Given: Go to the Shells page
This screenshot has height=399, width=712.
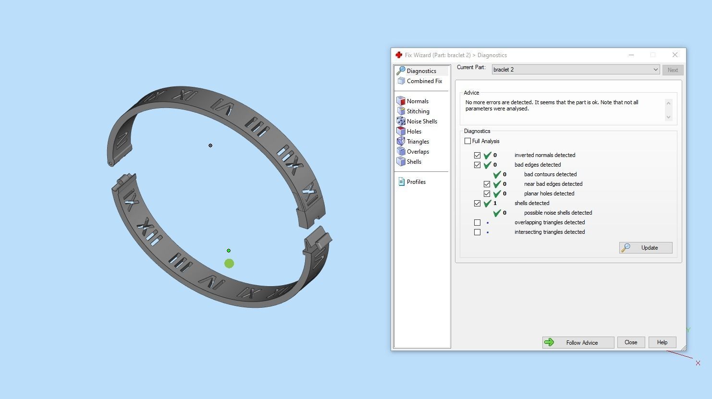Looking at the screenshot, I should click(414, 162).
